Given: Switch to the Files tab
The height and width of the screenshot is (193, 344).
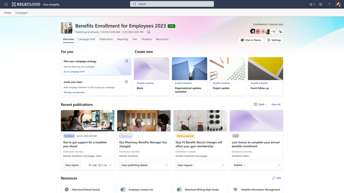Looking at the screenshot, I should tap(135, 39).
